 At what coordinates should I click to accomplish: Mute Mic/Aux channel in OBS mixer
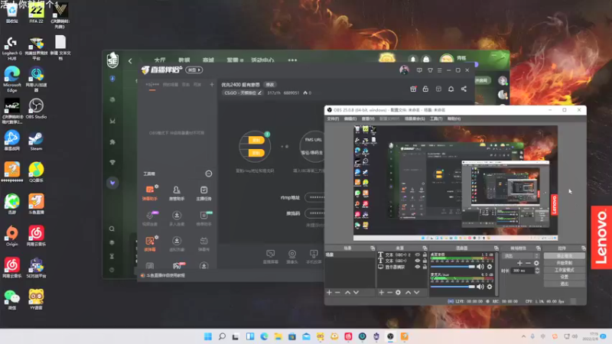click(480, 287)
